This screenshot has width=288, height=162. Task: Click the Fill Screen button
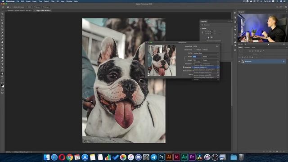46,7
